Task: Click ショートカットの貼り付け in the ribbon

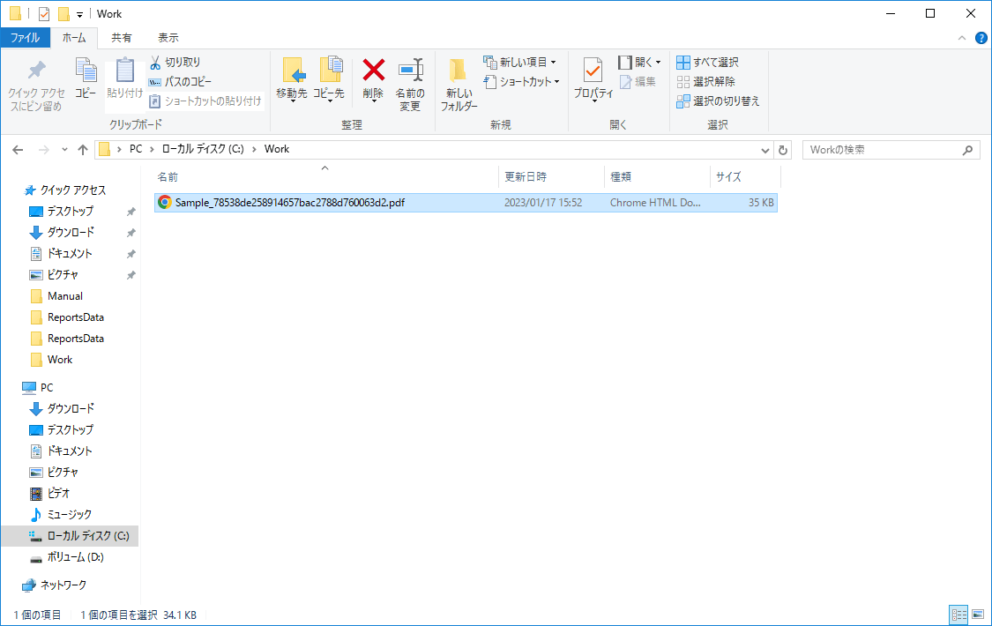Action: click(205, 101)
